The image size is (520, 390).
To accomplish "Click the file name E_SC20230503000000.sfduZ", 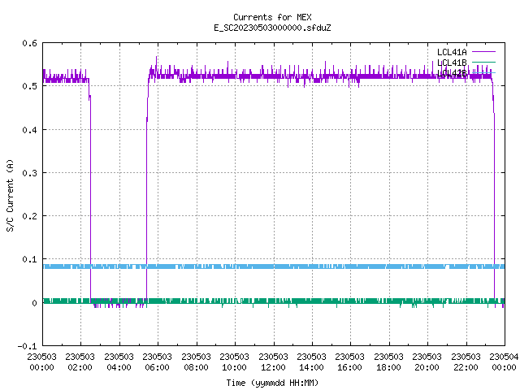I will coord(272,28).
